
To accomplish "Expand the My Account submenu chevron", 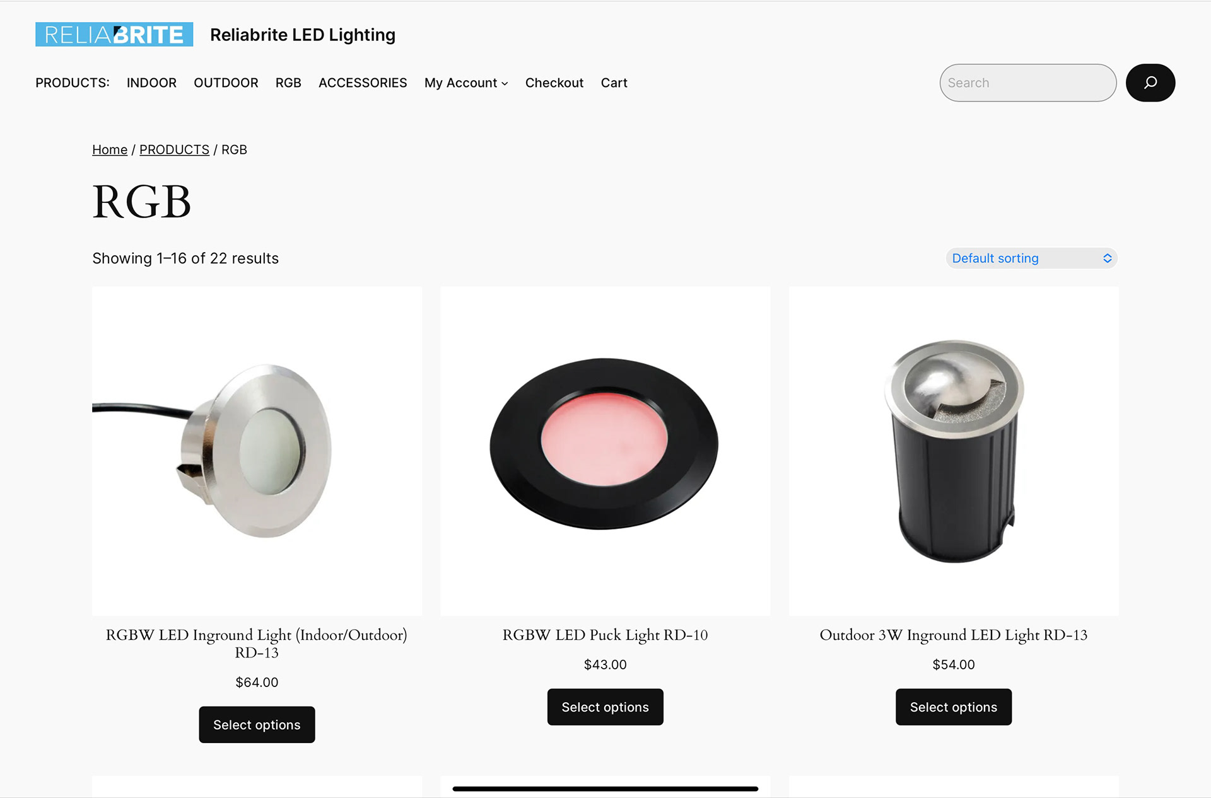I will (x=505, y=84).
